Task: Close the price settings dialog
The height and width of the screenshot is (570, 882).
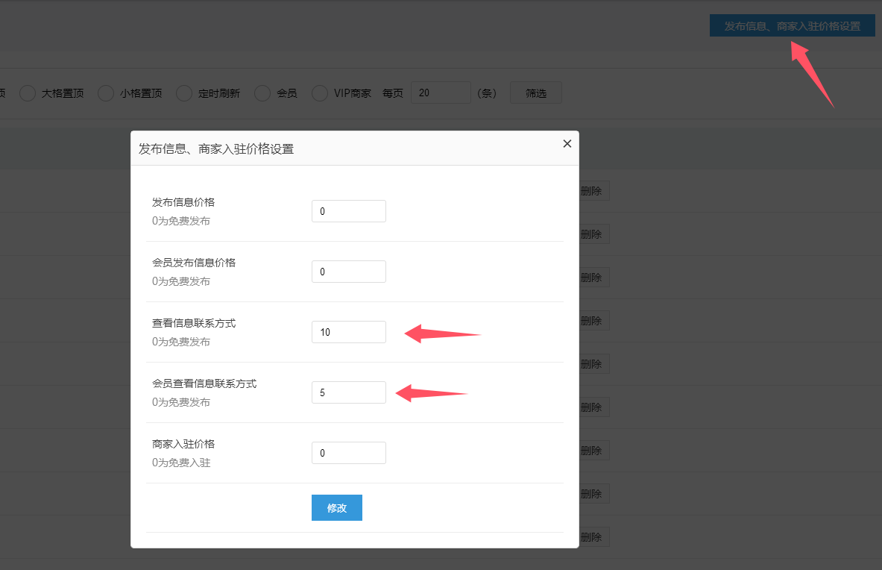Action: [567, 144]
